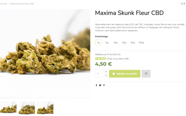Select the 1g grammage option
The height and width of the screenshot is (116, 186).
99,43
